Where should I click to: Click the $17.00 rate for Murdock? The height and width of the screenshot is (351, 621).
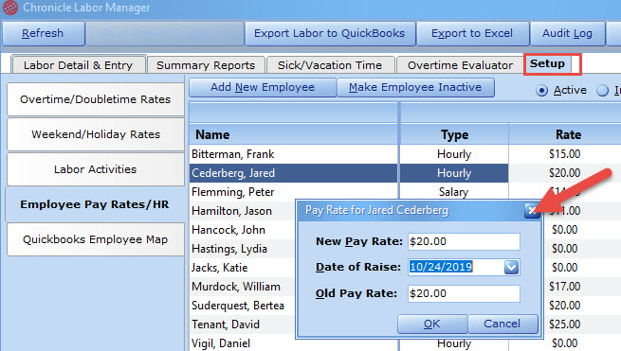(x=564, y=287)
